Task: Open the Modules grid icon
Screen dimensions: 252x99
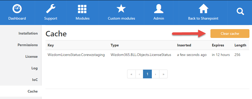Action: point(82,9)
